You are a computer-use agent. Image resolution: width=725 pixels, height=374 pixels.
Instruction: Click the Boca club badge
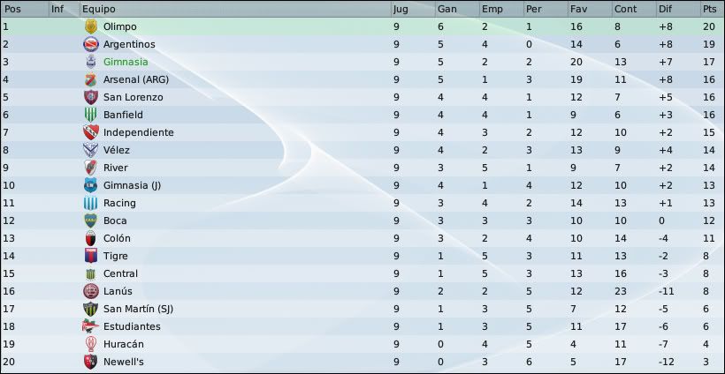point(90,221)
